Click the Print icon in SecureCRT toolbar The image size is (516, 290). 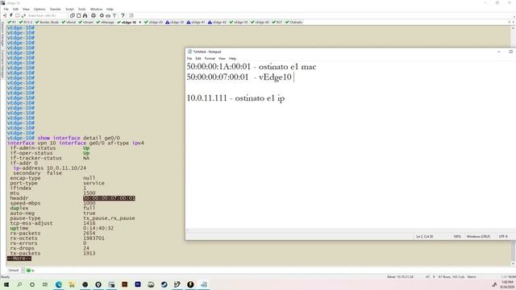click(x=94, y=15)
